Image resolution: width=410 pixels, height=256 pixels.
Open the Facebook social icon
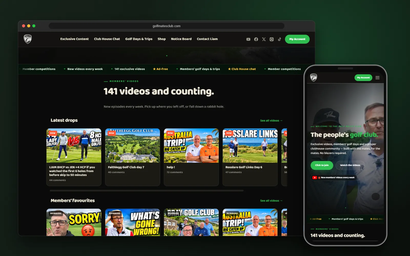pos(256,39)
